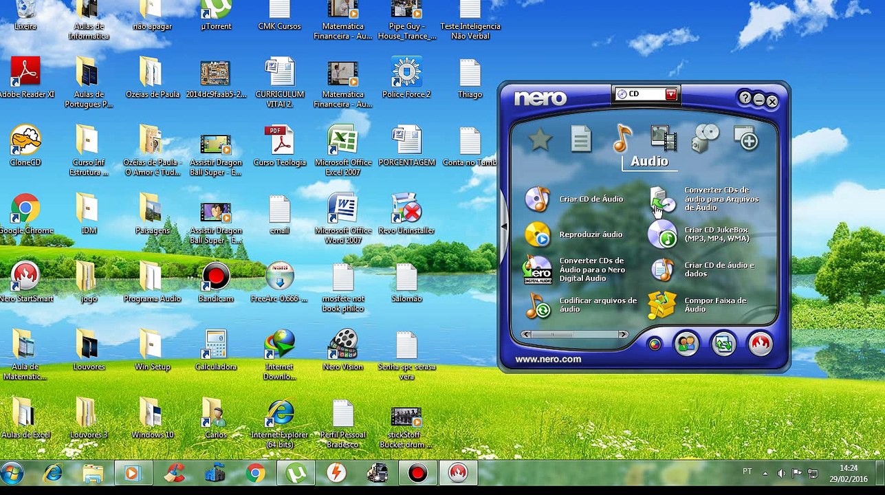Select the Adobe Reader XI desktop shortcut

tap(25, 78)
